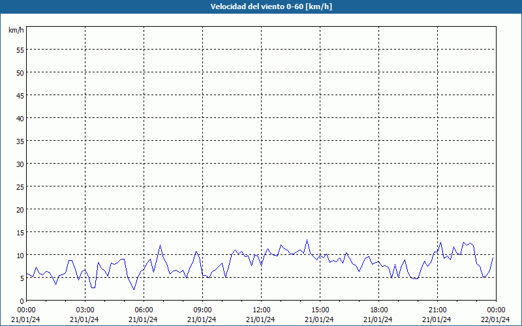Viewport: 522px width, 326px height.
Task: Click the y-axis value 45
Action: click(x=20, y=95)
